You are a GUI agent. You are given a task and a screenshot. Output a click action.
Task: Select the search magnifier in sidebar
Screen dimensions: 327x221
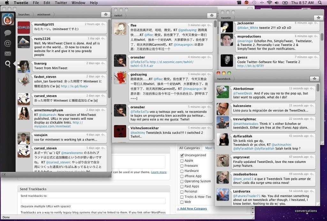(x=8, y=64)
